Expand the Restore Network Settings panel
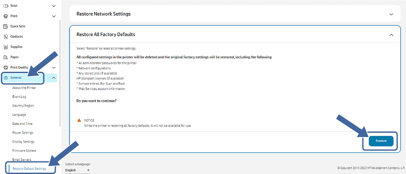 click(391, 14)
